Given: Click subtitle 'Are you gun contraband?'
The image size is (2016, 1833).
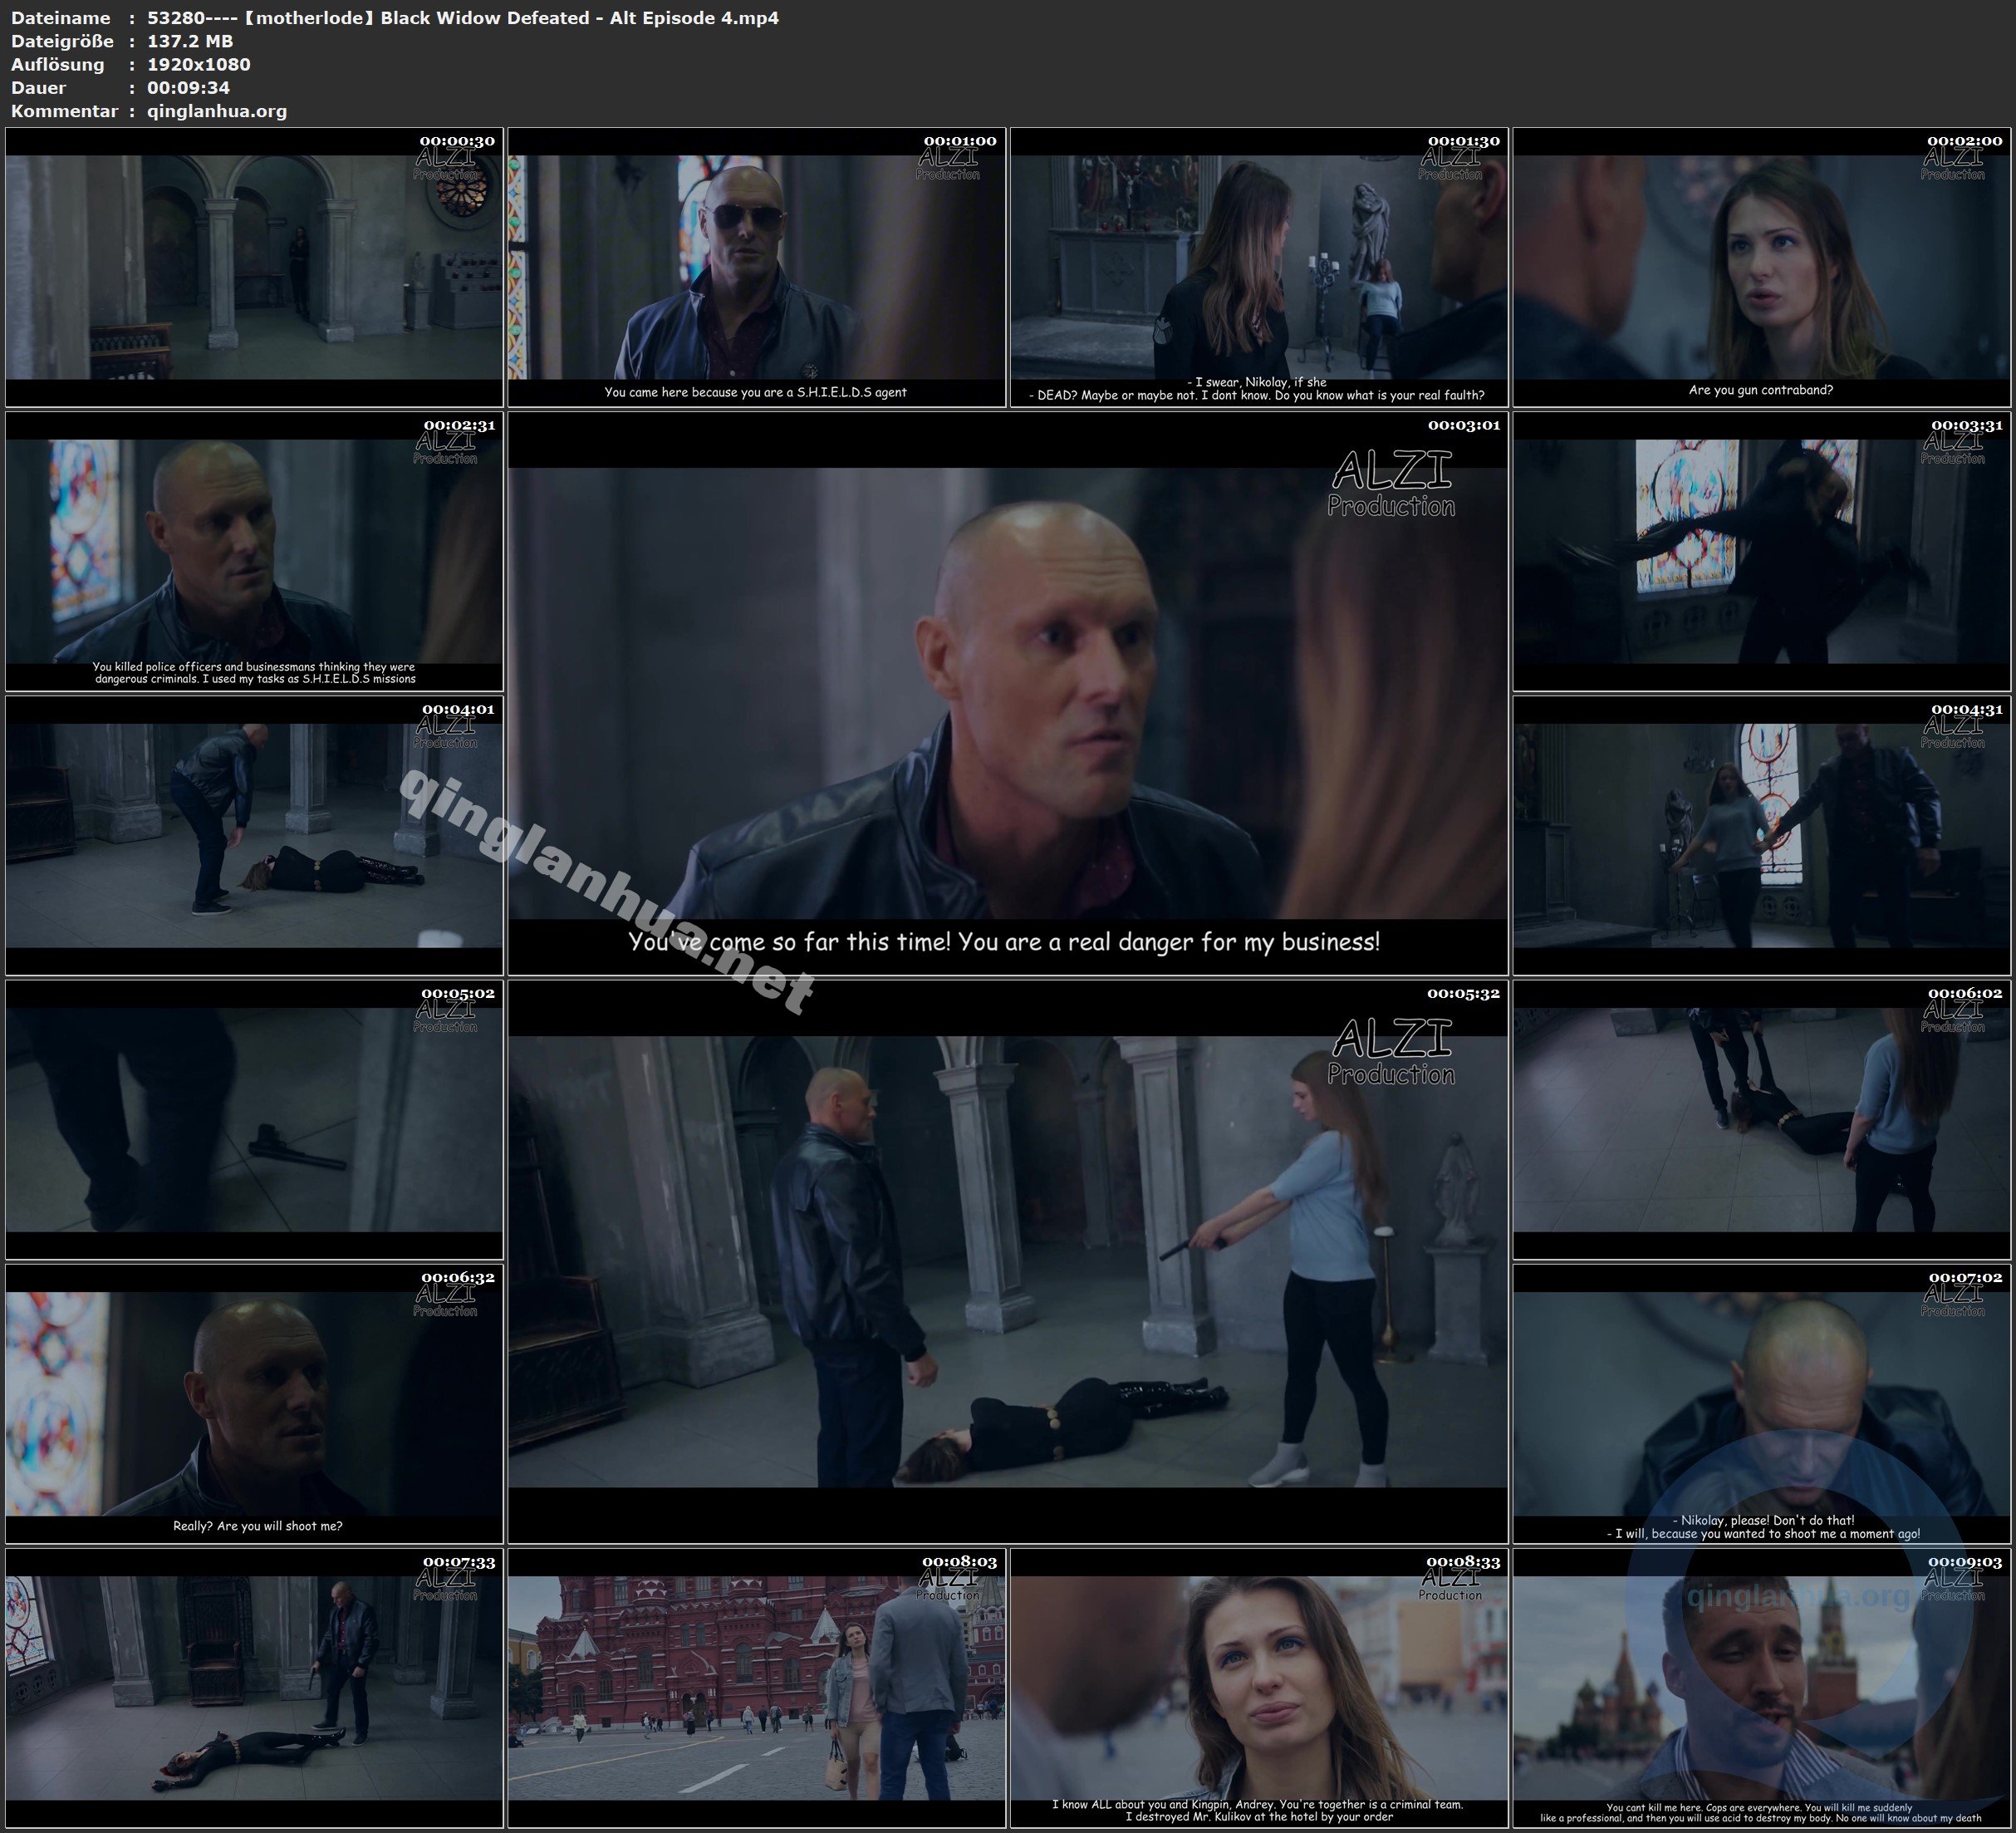Looking at the screenshot, I should pyautogui.click(x=1761, y=391).
